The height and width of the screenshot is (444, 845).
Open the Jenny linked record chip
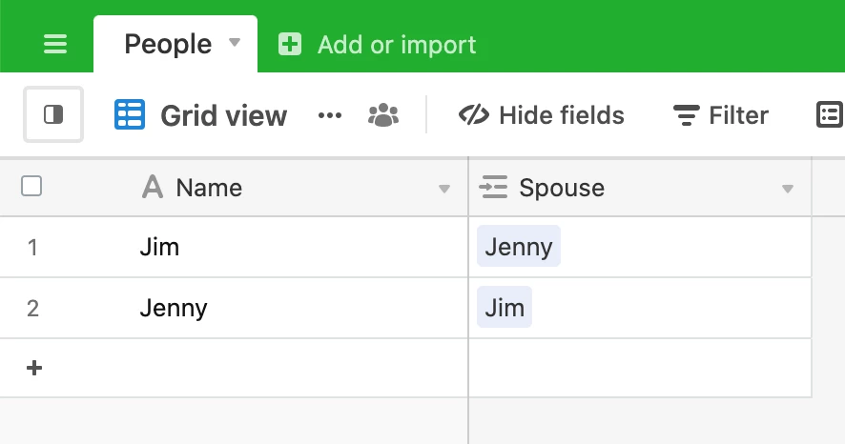pyautogui.click(x=519, y=247)
